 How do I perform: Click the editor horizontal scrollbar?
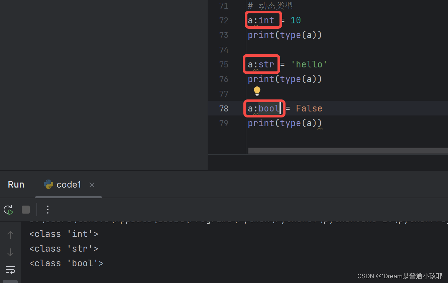[x=348, y=151]
